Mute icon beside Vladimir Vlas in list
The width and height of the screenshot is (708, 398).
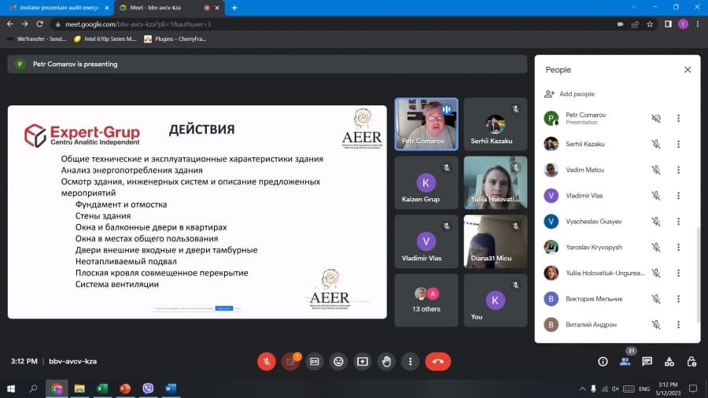click(656, 195)
